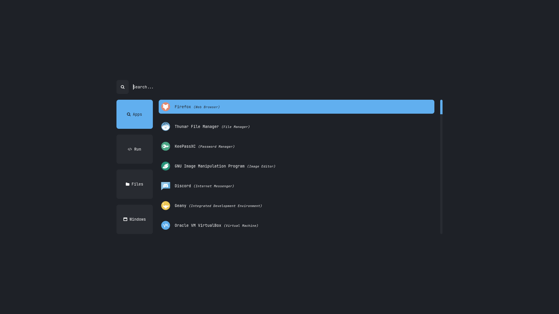Open the Files mode tab
Image resolution: width=559 pixels, height=314 pixels.
(x=135, y=184)
